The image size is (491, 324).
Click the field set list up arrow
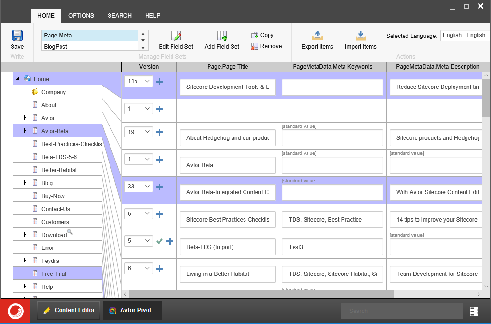coord(143,34)
